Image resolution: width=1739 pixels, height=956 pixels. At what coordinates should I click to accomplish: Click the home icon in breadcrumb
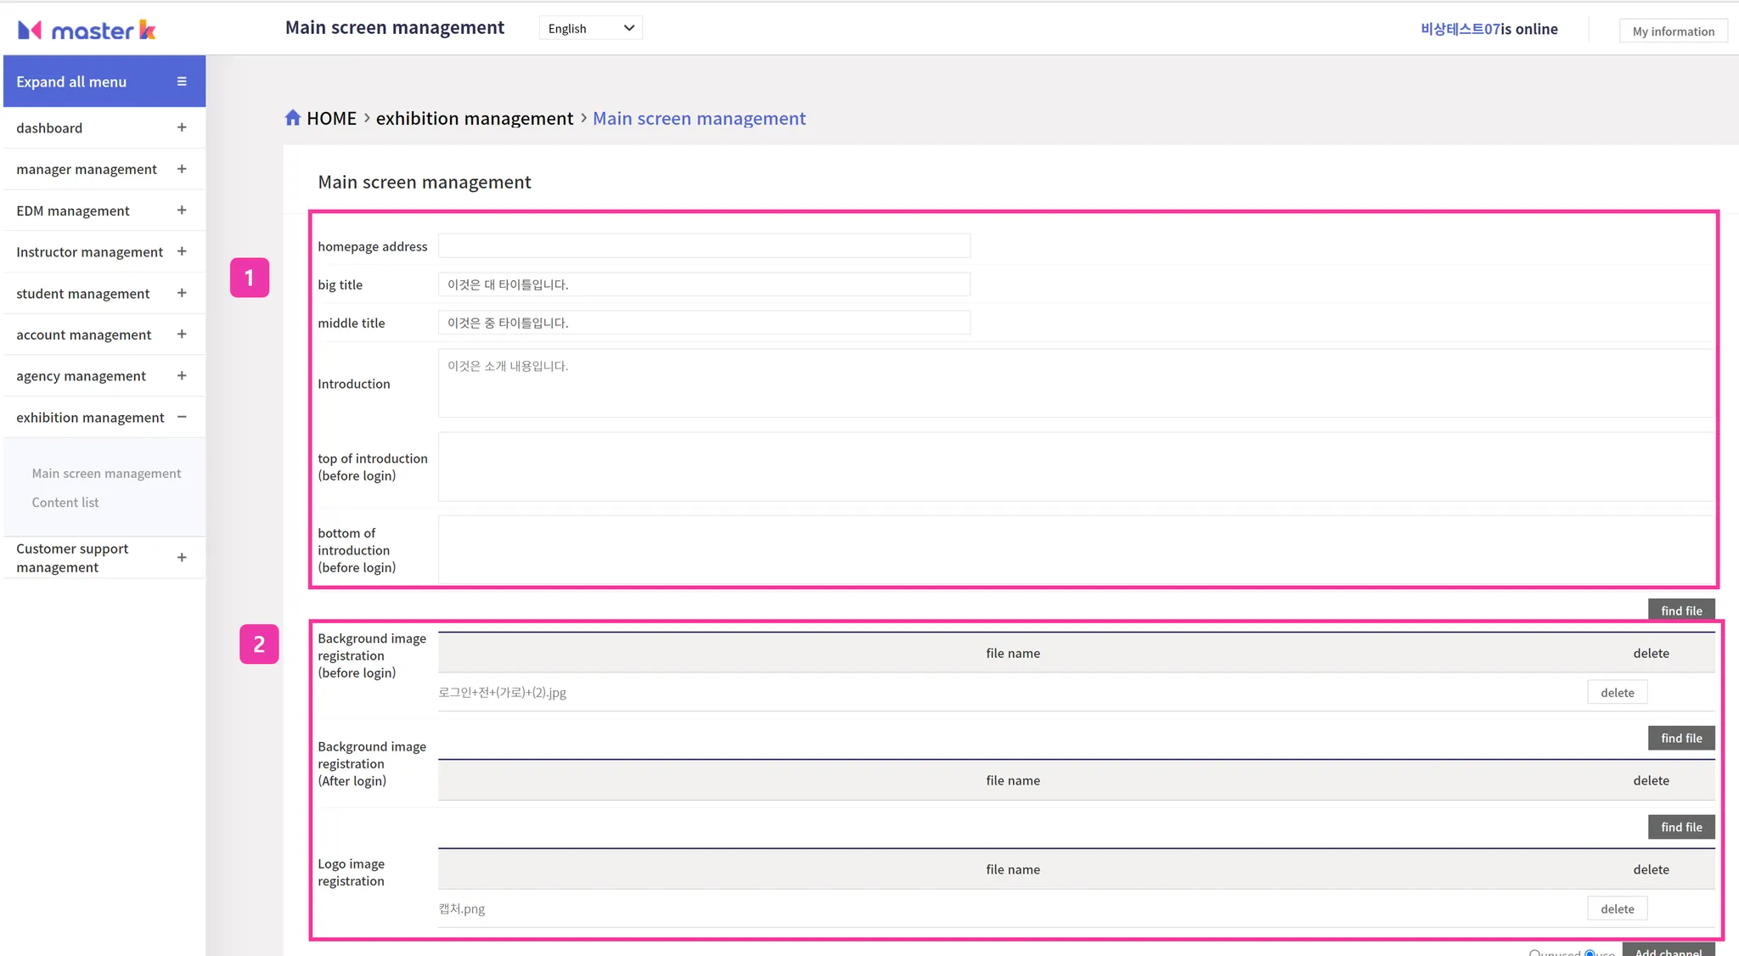click(x=293, y=118)
